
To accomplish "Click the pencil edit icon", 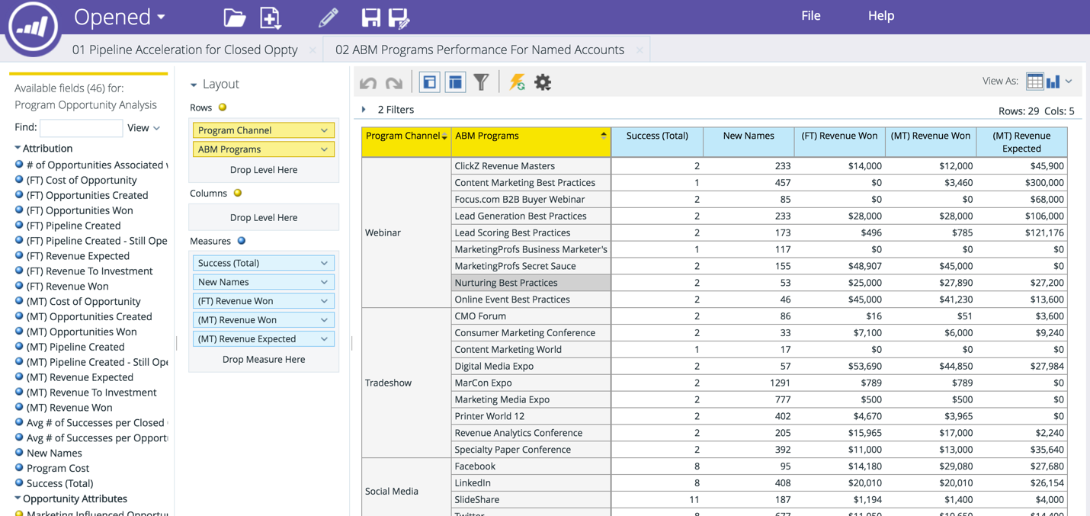I will pyautogui.click(x=328, y=18).
